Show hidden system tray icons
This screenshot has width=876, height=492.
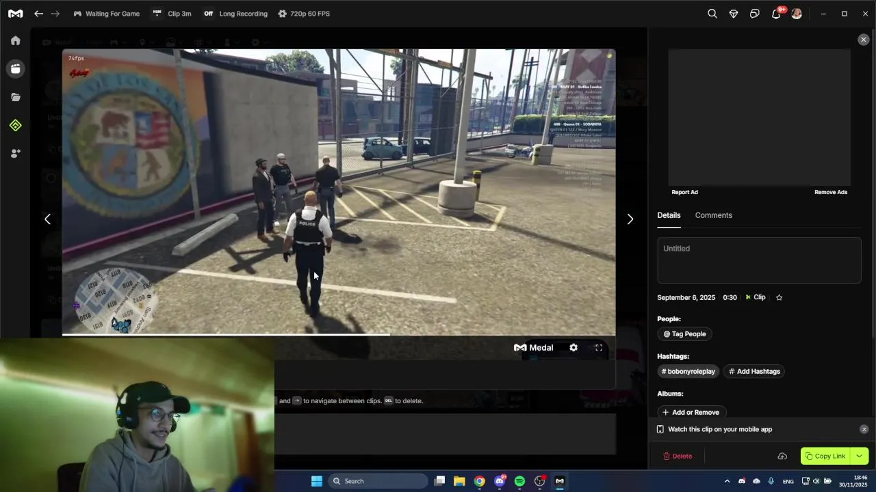[727, 481]
